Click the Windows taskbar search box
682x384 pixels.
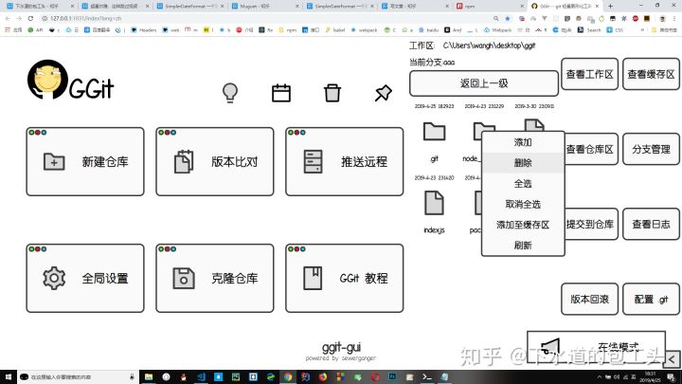pos(79,376)
